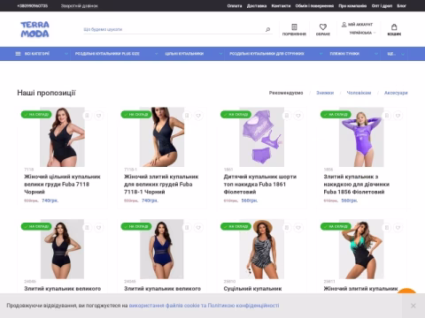Click the Terra Moda logo
This screenshot has width=425, height=318.
click(x=35, y=29)
